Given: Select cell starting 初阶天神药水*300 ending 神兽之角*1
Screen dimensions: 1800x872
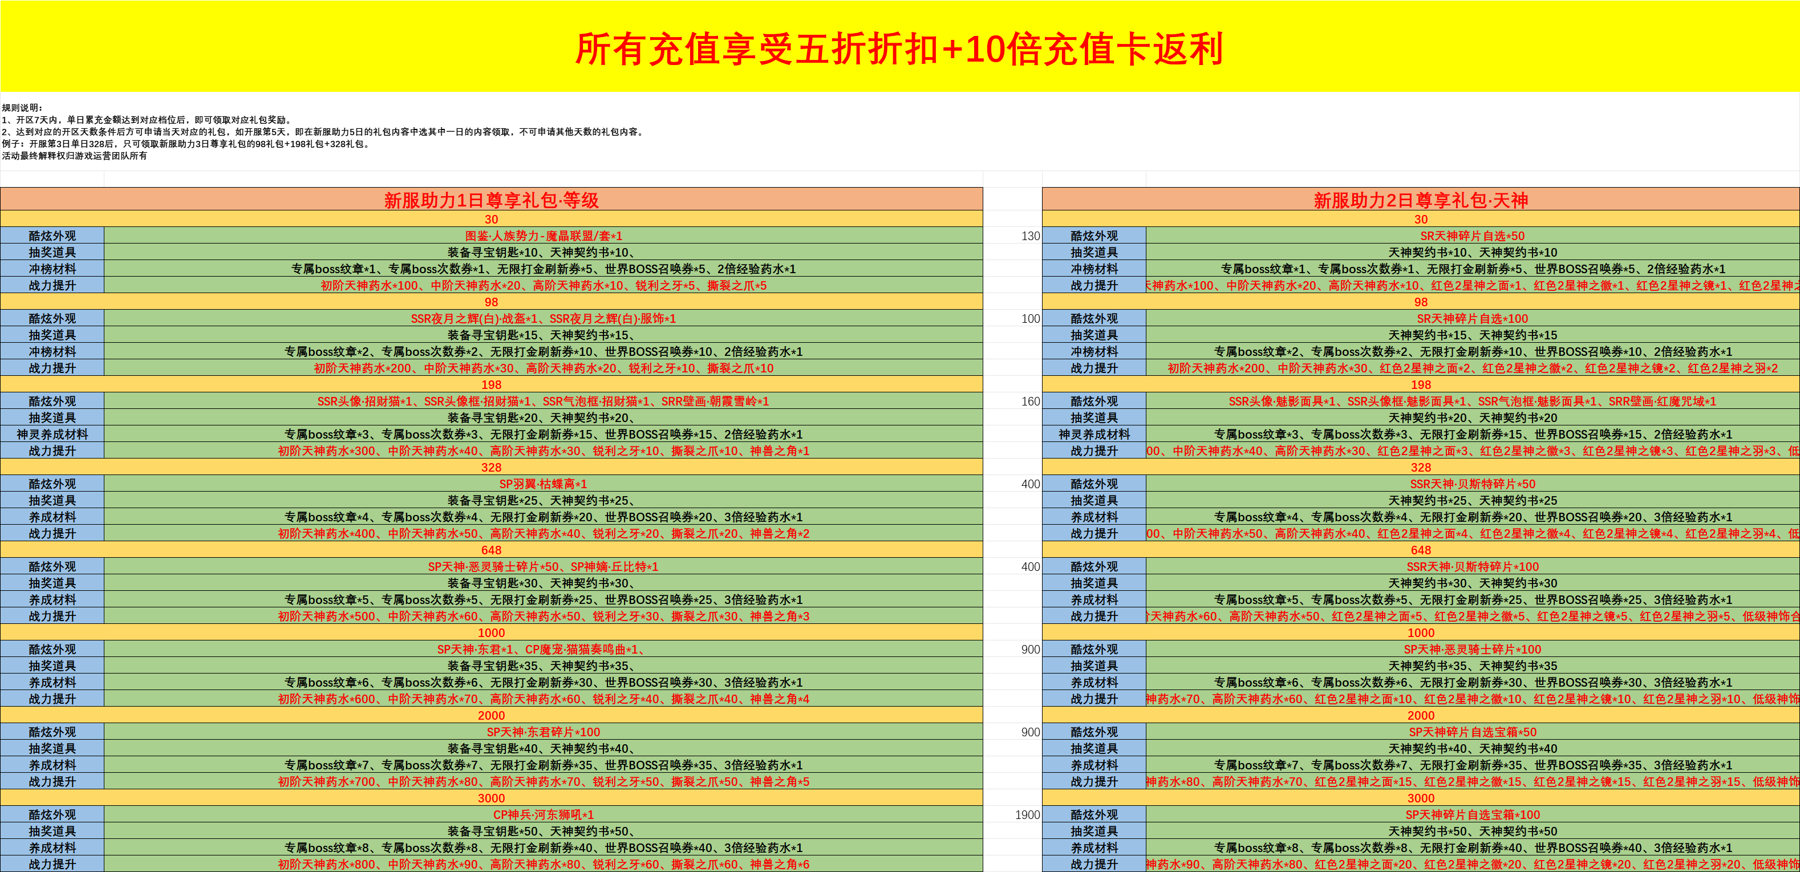Looking at the screenshot, I should pos(543,451).
